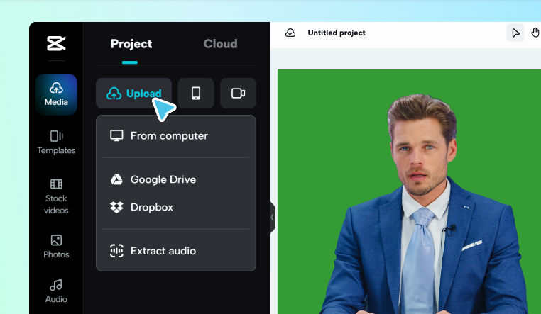541x314 pixels.
Task: Switch to the Cloud tab
Action: click(x=220, y=44)
